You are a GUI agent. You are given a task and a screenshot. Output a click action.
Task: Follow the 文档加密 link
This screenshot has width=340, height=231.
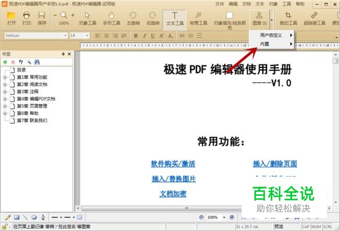pos(173,193)
